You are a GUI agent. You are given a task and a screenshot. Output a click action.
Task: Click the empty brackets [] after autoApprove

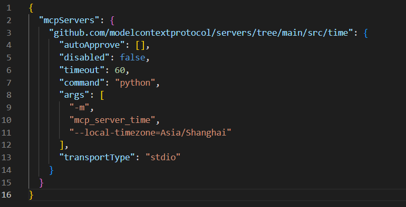tap(140, 45)
